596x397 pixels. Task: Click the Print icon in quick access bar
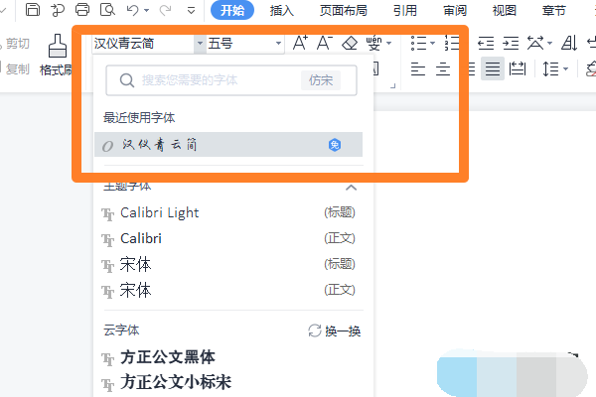click(81, 11)
